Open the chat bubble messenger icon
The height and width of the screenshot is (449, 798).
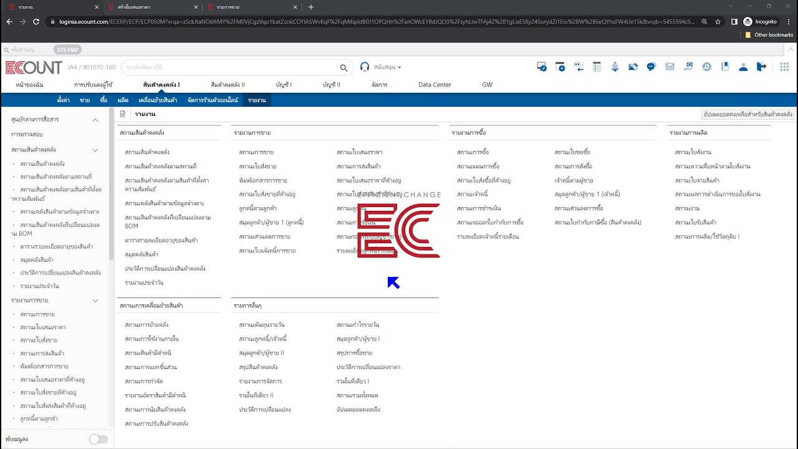click(x=651, y=67)
